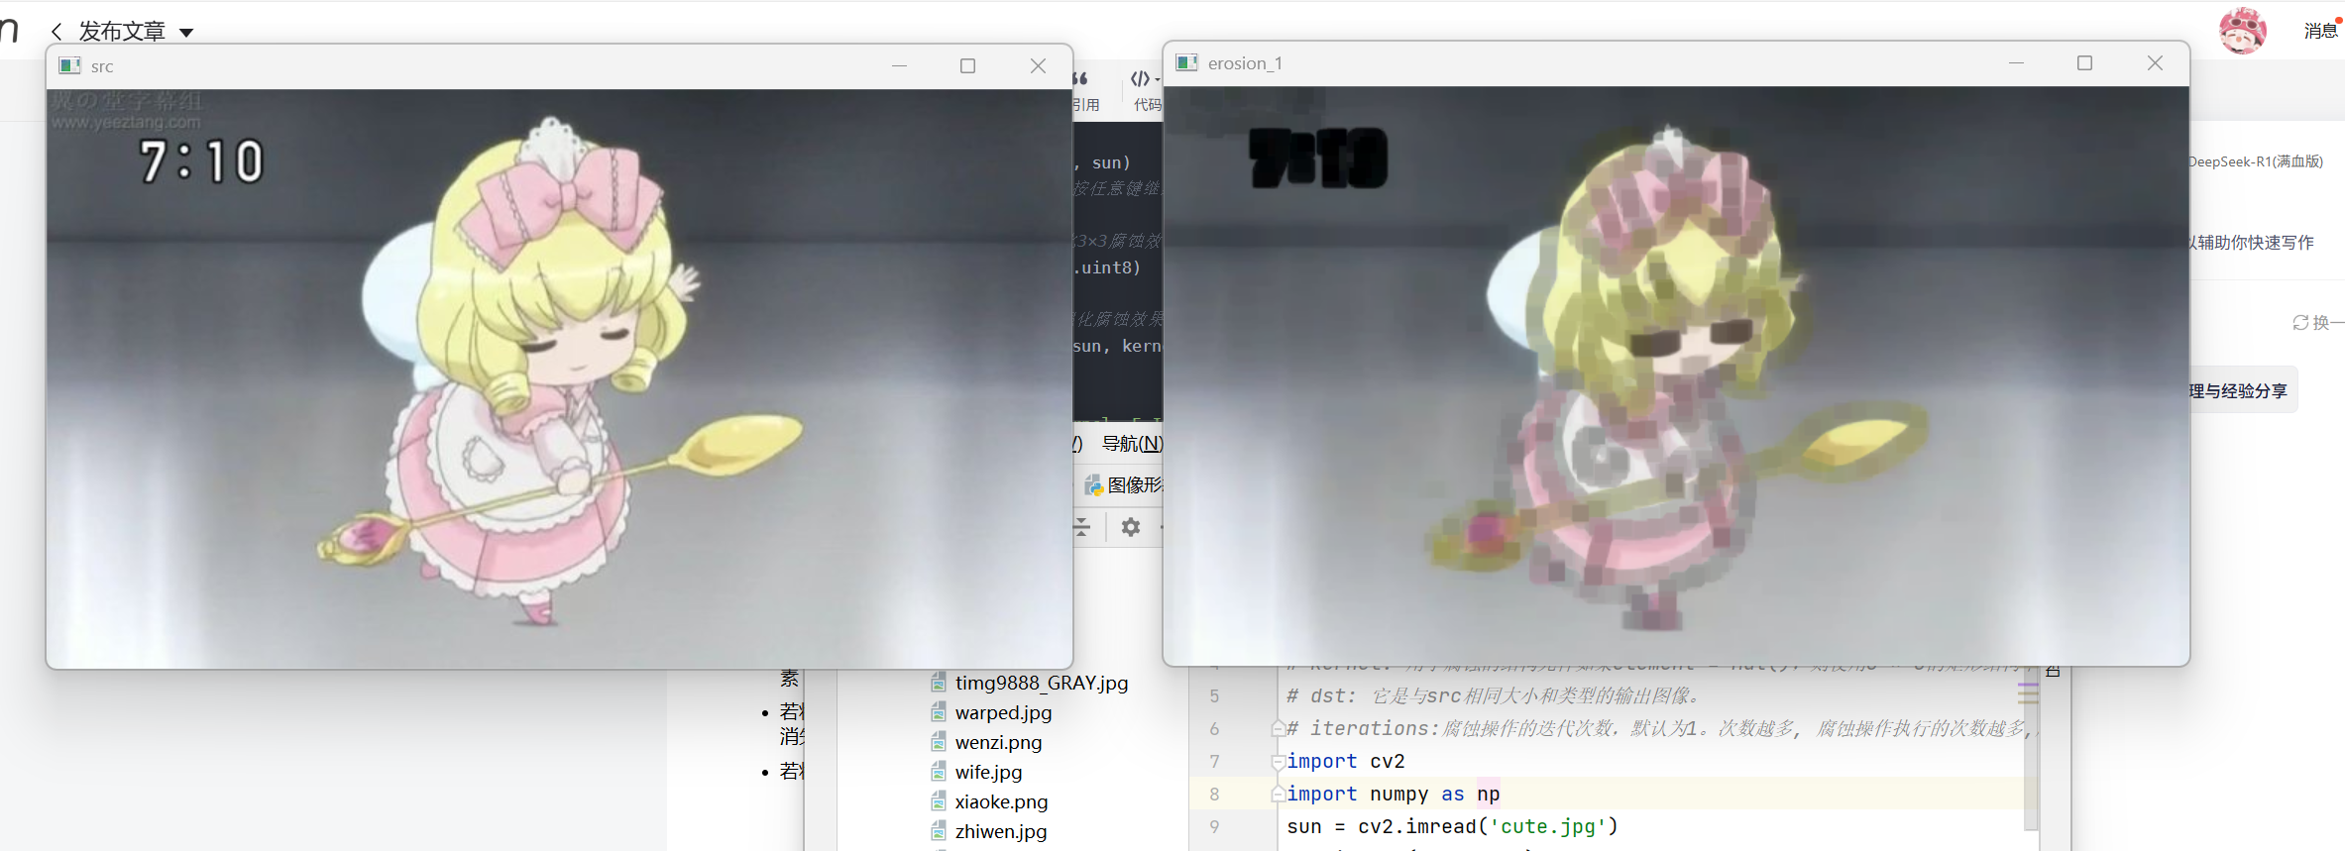The height and width of the screenshot is (851, 2345).
Task: Click the image file icon of wife.jpg
Action: (x=939, y=772)
